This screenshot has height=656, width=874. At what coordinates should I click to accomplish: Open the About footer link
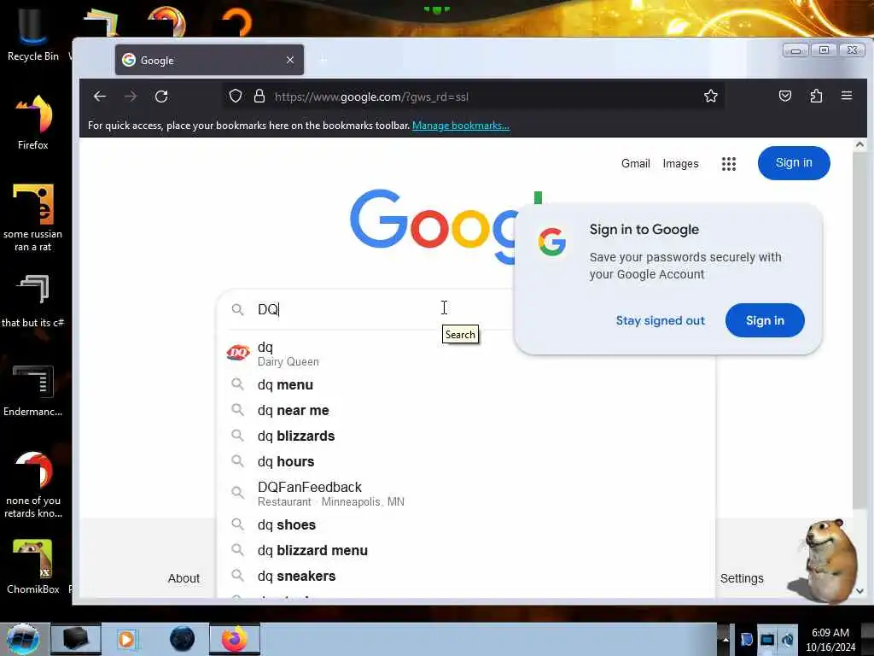(184, 578)
